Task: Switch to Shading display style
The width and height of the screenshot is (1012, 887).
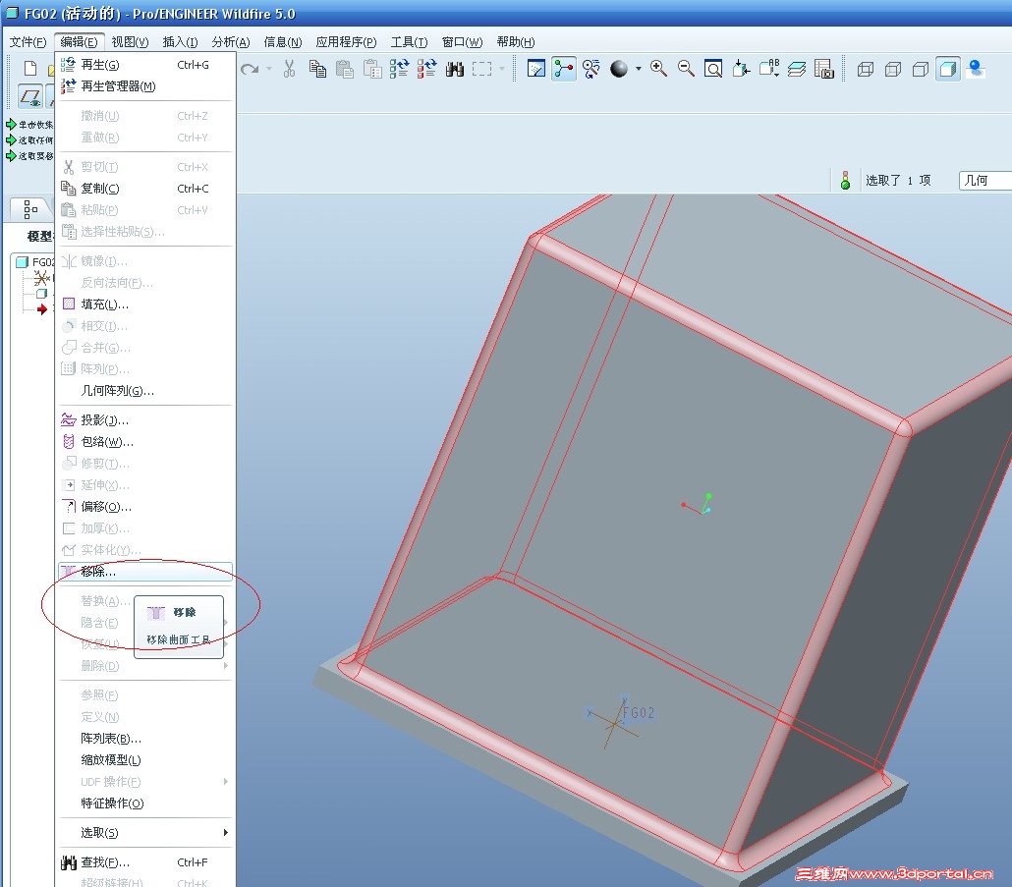Action: (x=947, y=69)
